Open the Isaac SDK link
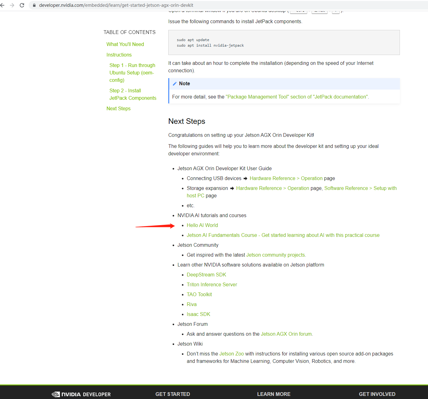The height and width of the screenshot is (399, 428). [198, 314]
